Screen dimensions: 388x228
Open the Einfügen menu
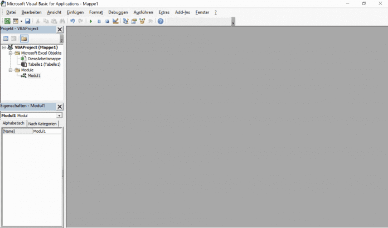(75, 12)
